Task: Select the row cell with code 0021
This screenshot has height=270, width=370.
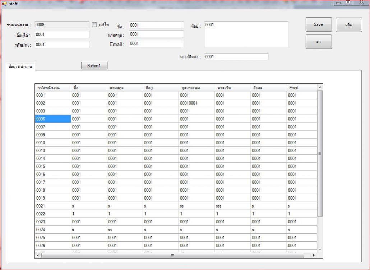Action: point(53,206)
